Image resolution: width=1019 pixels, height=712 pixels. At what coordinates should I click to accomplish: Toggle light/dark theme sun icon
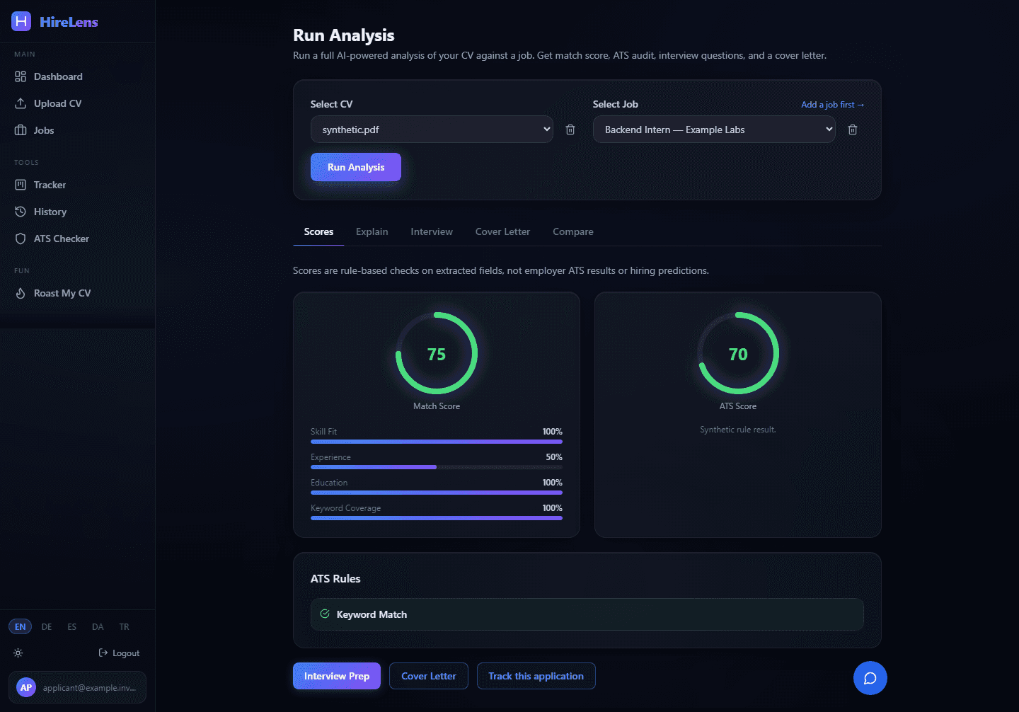tap(18, 653)
